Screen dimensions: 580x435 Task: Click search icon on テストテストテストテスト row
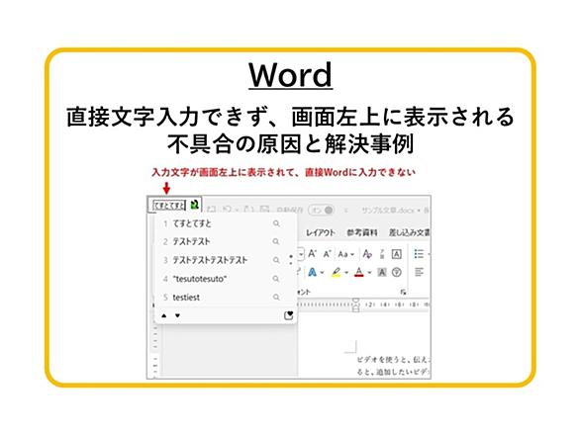(x=276, y=260)
